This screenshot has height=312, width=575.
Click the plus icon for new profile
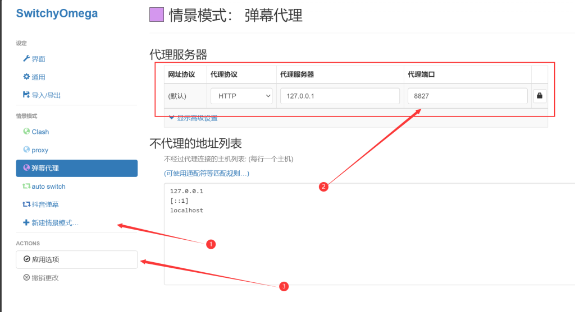pos(26,222)
